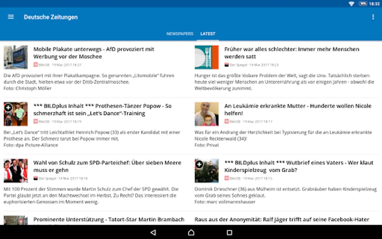This screenshot has width=382, height=239.
Task: Open the Prothesen-Tänzer Popow thumbnail
Action: point(16,114)
